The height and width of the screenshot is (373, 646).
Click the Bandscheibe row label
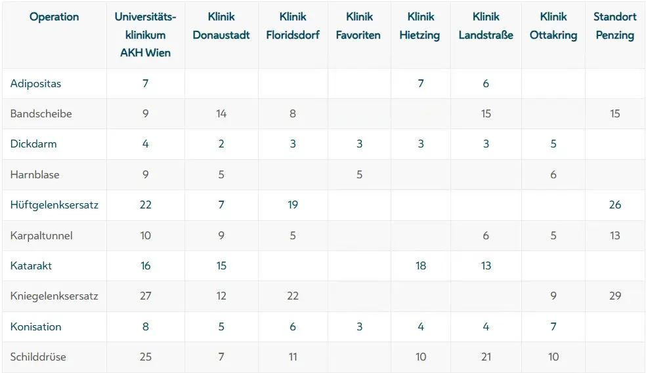(x=41, y=113)
